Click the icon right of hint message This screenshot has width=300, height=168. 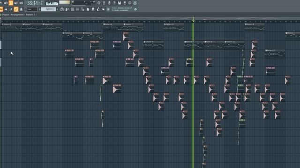(x=135, y=9)
